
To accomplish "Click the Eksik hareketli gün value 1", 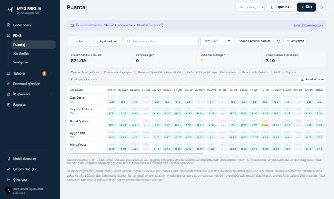I will point(202,60).
